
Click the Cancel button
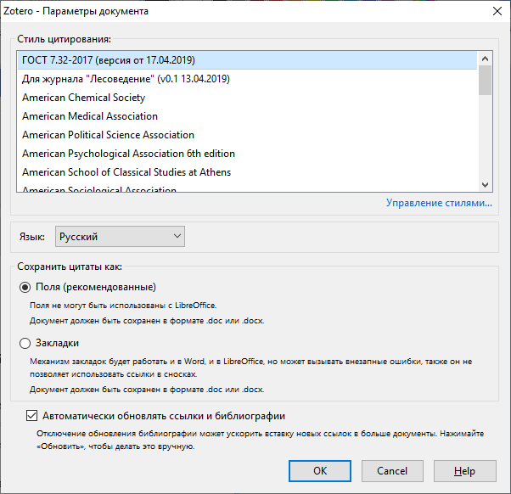[x=392, y=471]
